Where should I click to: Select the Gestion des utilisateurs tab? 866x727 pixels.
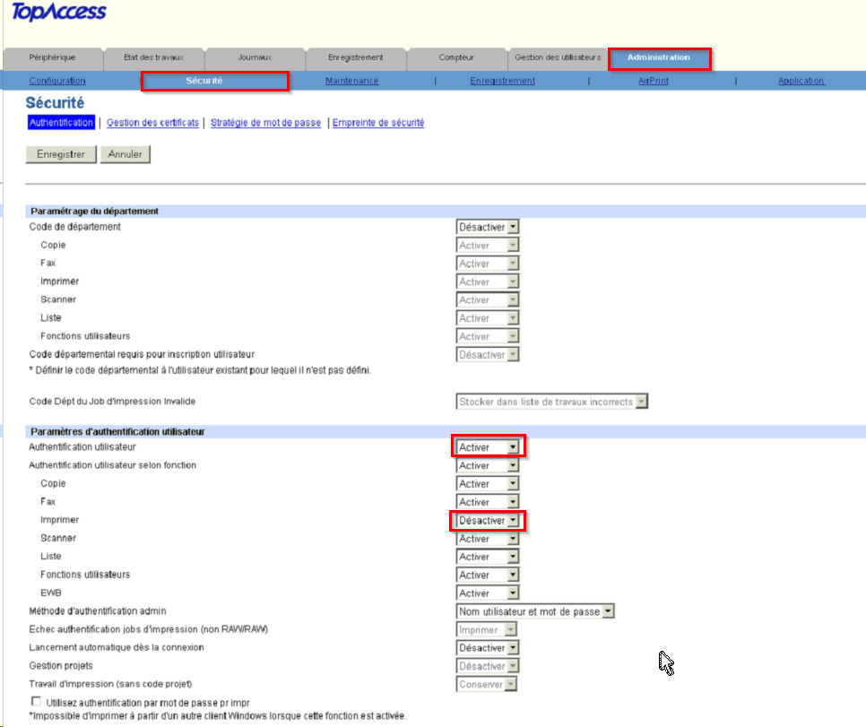[x=558, y=57]
